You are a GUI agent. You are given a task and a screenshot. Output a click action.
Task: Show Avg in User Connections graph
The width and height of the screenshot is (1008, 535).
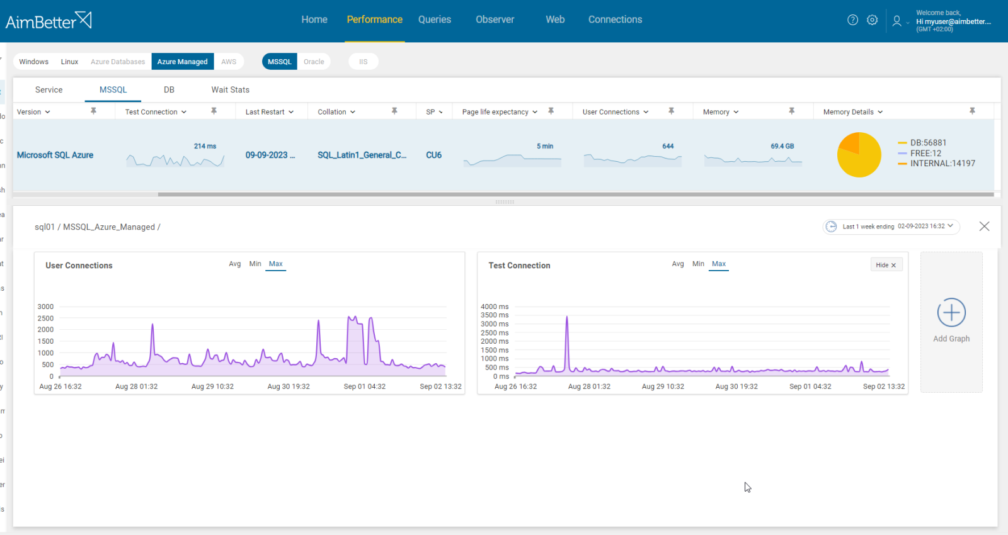click(x=235, y=264)
